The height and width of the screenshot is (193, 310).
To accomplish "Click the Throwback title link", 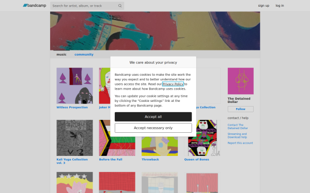I will pos(150,160).
